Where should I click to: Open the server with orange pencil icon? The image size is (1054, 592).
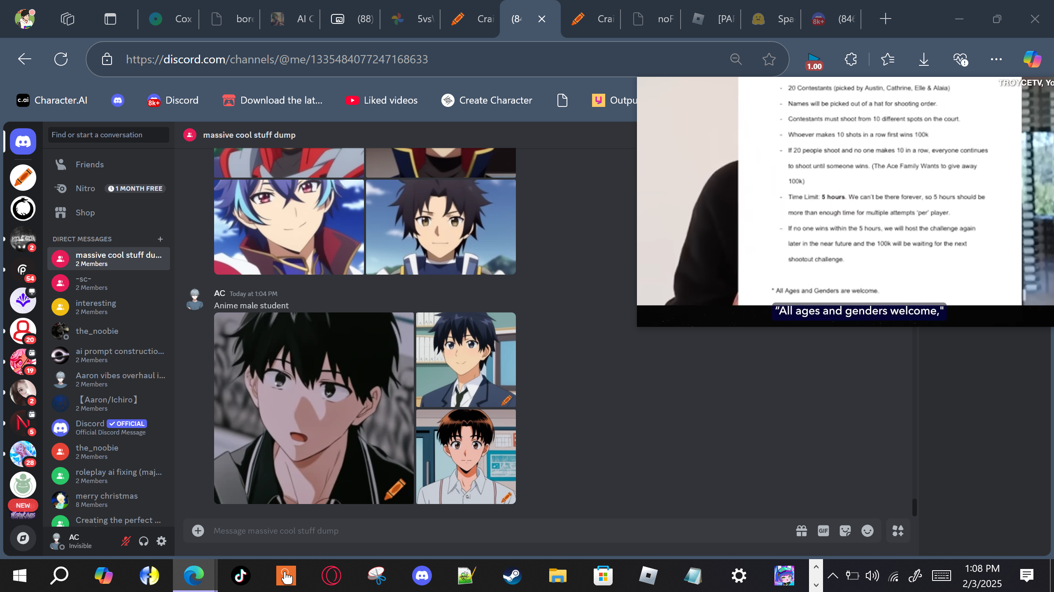click(23, 178)
